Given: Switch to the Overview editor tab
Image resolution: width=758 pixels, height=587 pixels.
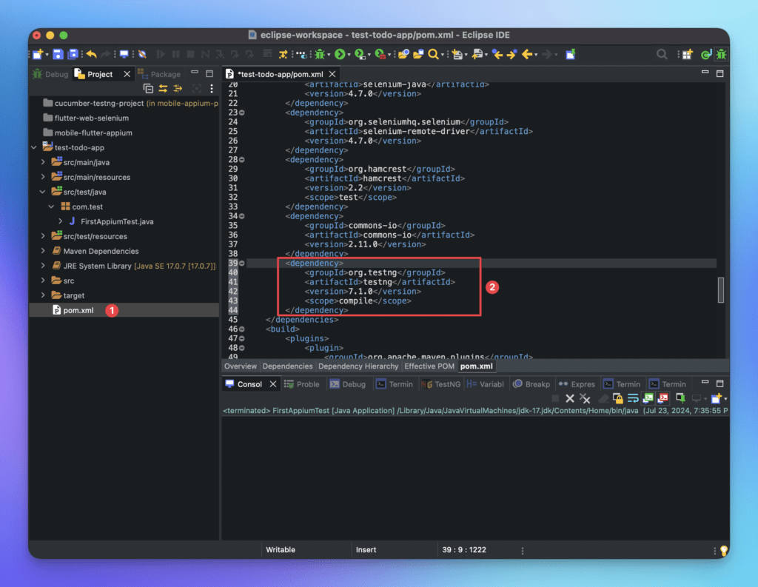Looking at the screenshot, I should pos(241,366).
